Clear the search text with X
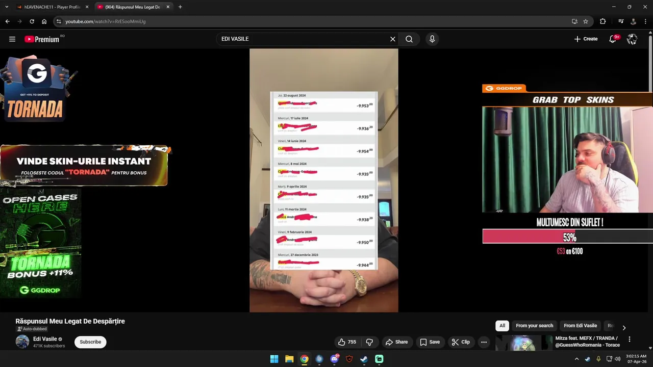The height and width of the screenshot is (367, 653). [393, 39]
